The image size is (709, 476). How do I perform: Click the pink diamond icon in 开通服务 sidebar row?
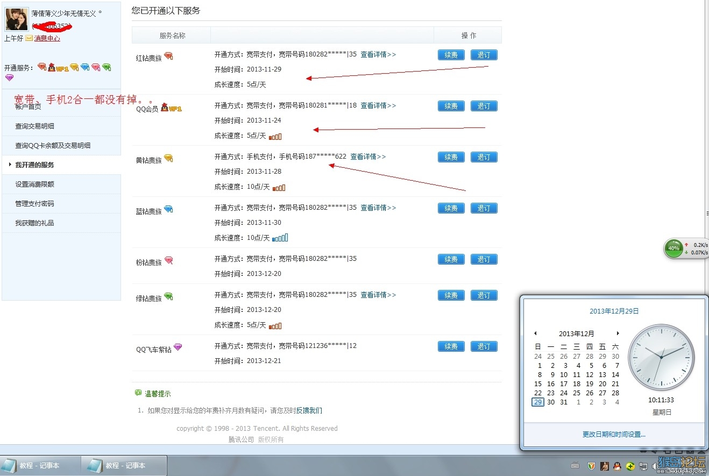[96, 67]
